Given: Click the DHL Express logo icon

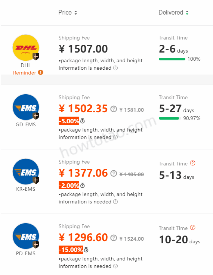Looking at the screenshot, I should (x=26, y=48).
